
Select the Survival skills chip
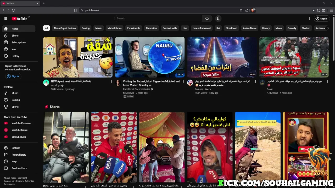(170, 28)
